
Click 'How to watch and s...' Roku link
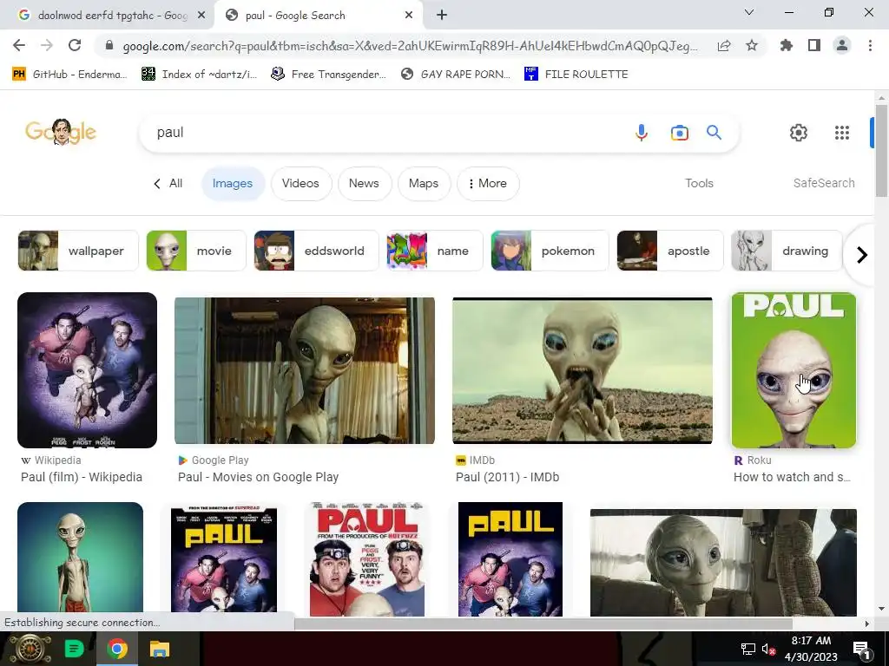(x=792, y=477)
